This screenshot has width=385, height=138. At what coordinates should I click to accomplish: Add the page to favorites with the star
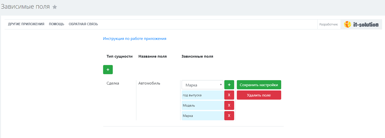tap(55, 7)
